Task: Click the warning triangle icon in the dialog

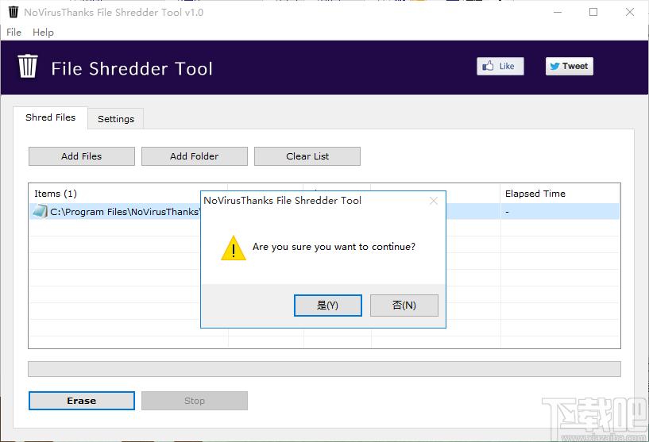Action: [234, 248]
